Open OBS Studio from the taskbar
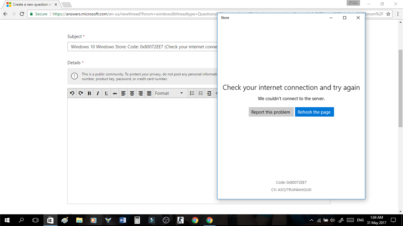The width and height of the screenshot is (403, 226). click(x=166, y=220)
